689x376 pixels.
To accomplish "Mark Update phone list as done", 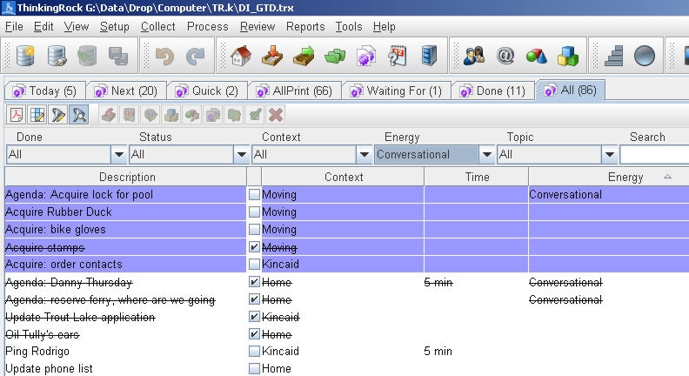I will [254, 369].
